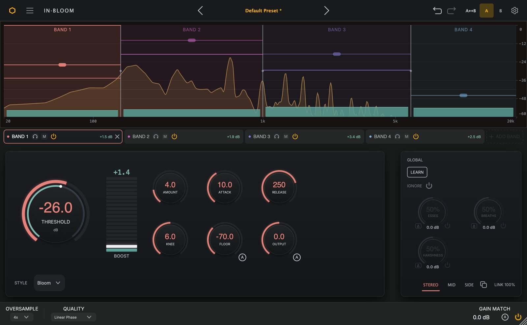The width and height of the screenshot is (527, 325).
Task: Click the hexagon logo icon
Action: click(12, 11)
